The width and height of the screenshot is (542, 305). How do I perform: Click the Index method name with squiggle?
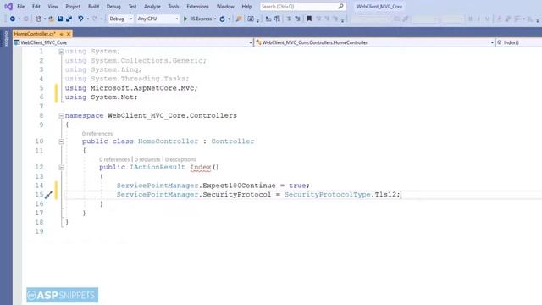[x=201, y=168]
